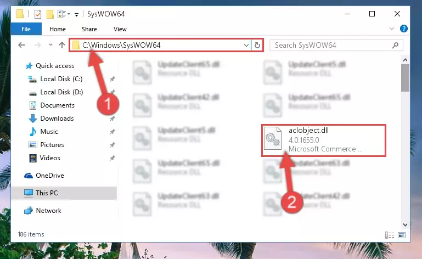Switch to the View ribbon tab
The image size is (422, 259).
[120, 29]
